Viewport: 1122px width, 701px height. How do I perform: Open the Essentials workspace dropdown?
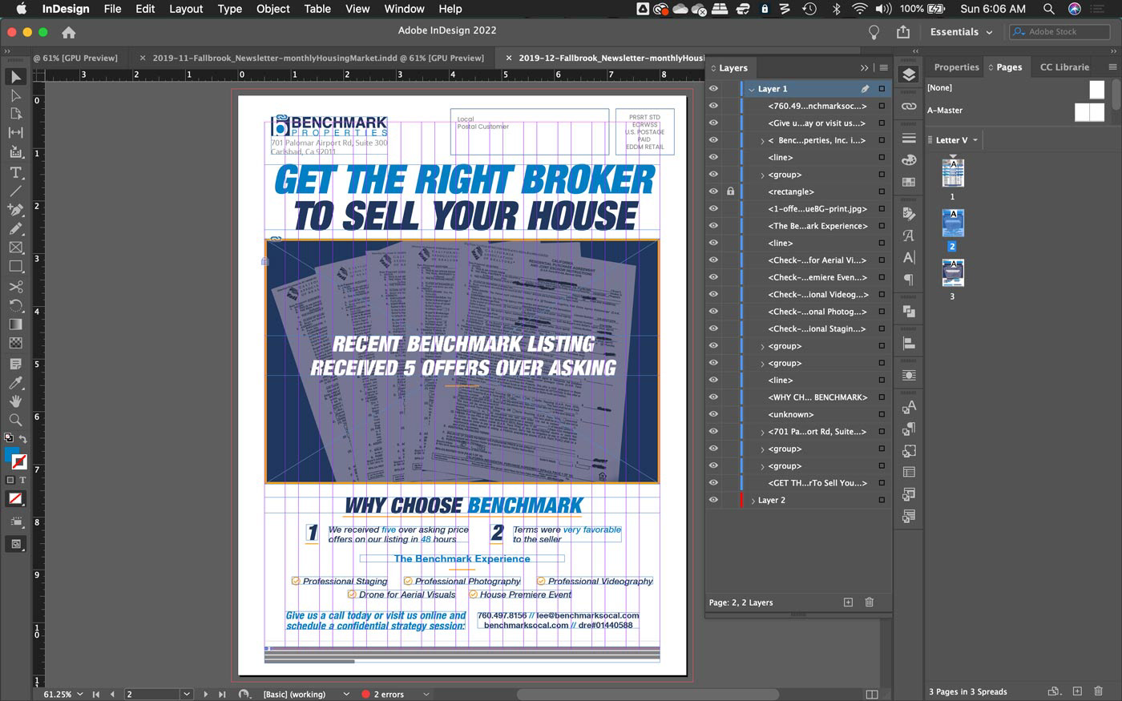[961, 32]
